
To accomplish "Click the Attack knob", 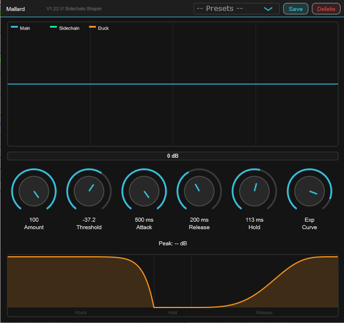I will click(x=144, y=191).
